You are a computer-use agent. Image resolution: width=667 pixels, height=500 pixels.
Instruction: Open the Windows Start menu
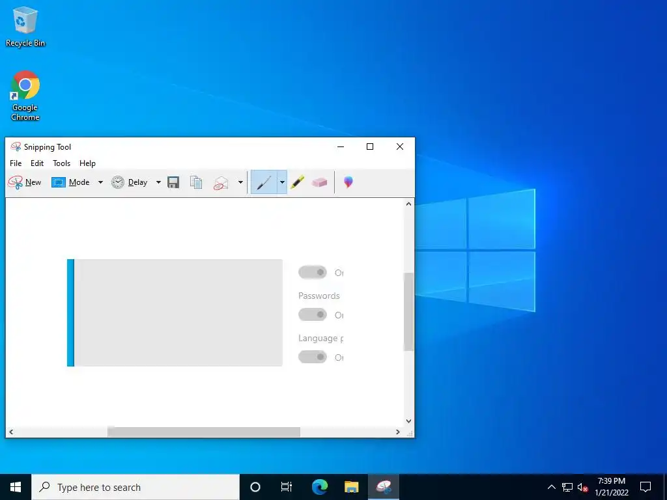pos(16,487)
